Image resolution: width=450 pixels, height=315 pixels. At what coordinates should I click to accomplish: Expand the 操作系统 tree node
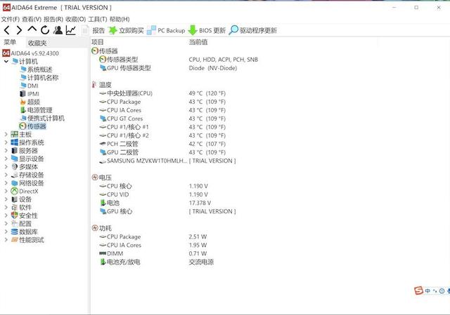pyautogui.click(x=6, y=142)
